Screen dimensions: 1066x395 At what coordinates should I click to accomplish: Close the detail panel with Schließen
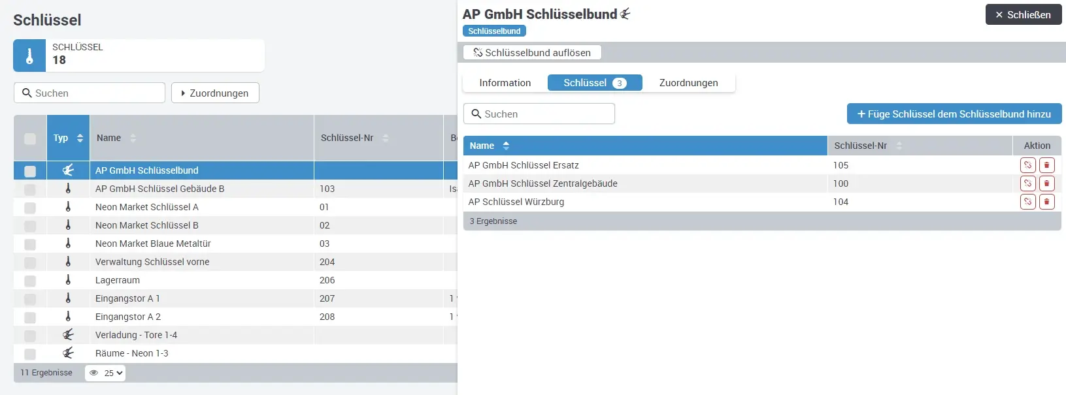click(1024, 14)
